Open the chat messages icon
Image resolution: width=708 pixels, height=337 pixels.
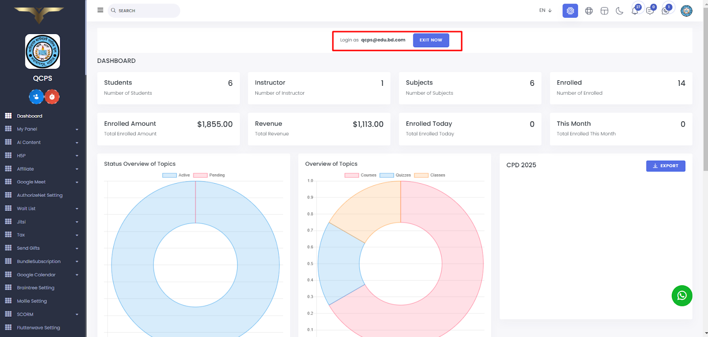coord(650,11)
